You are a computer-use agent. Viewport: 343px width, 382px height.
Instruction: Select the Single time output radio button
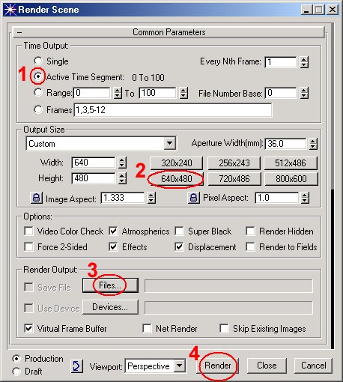pyautogui.click(x=38, y=61)
